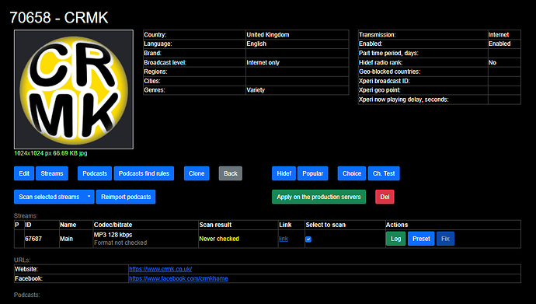Click Preset for the Main stream

[x=421, y=239]
